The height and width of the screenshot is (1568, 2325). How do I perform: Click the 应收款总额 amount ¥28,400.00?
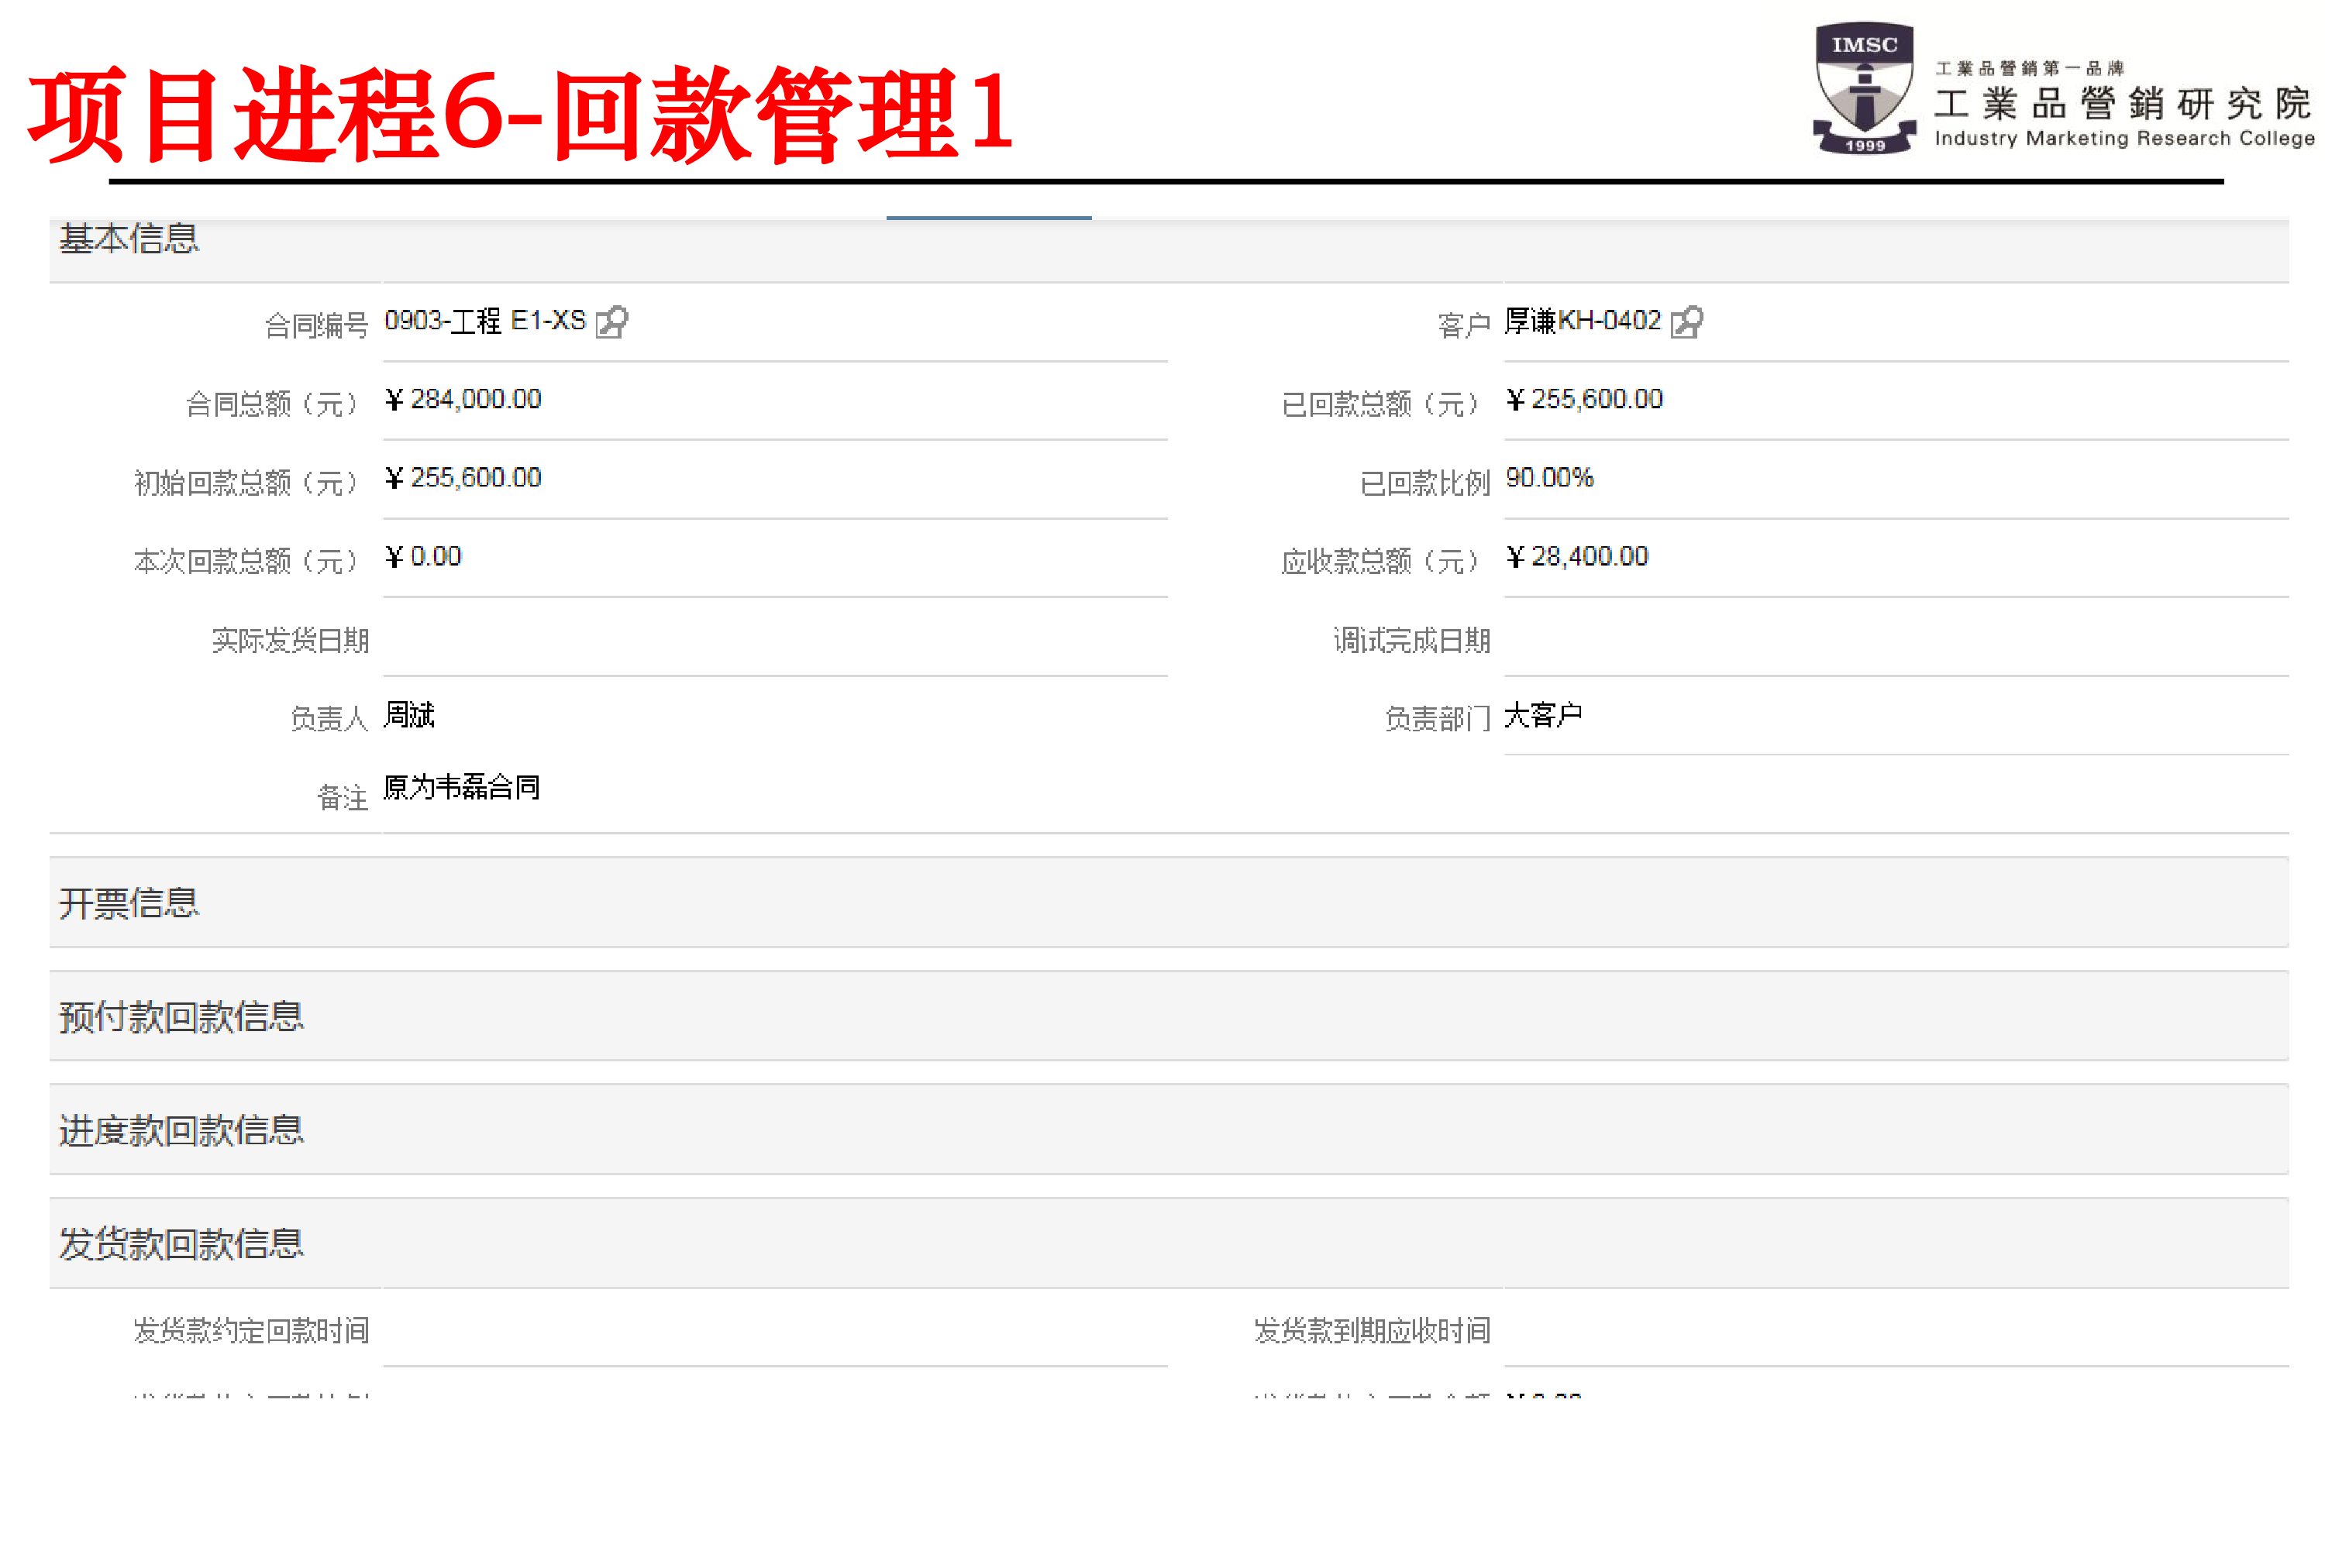(x=1579, y=556)
